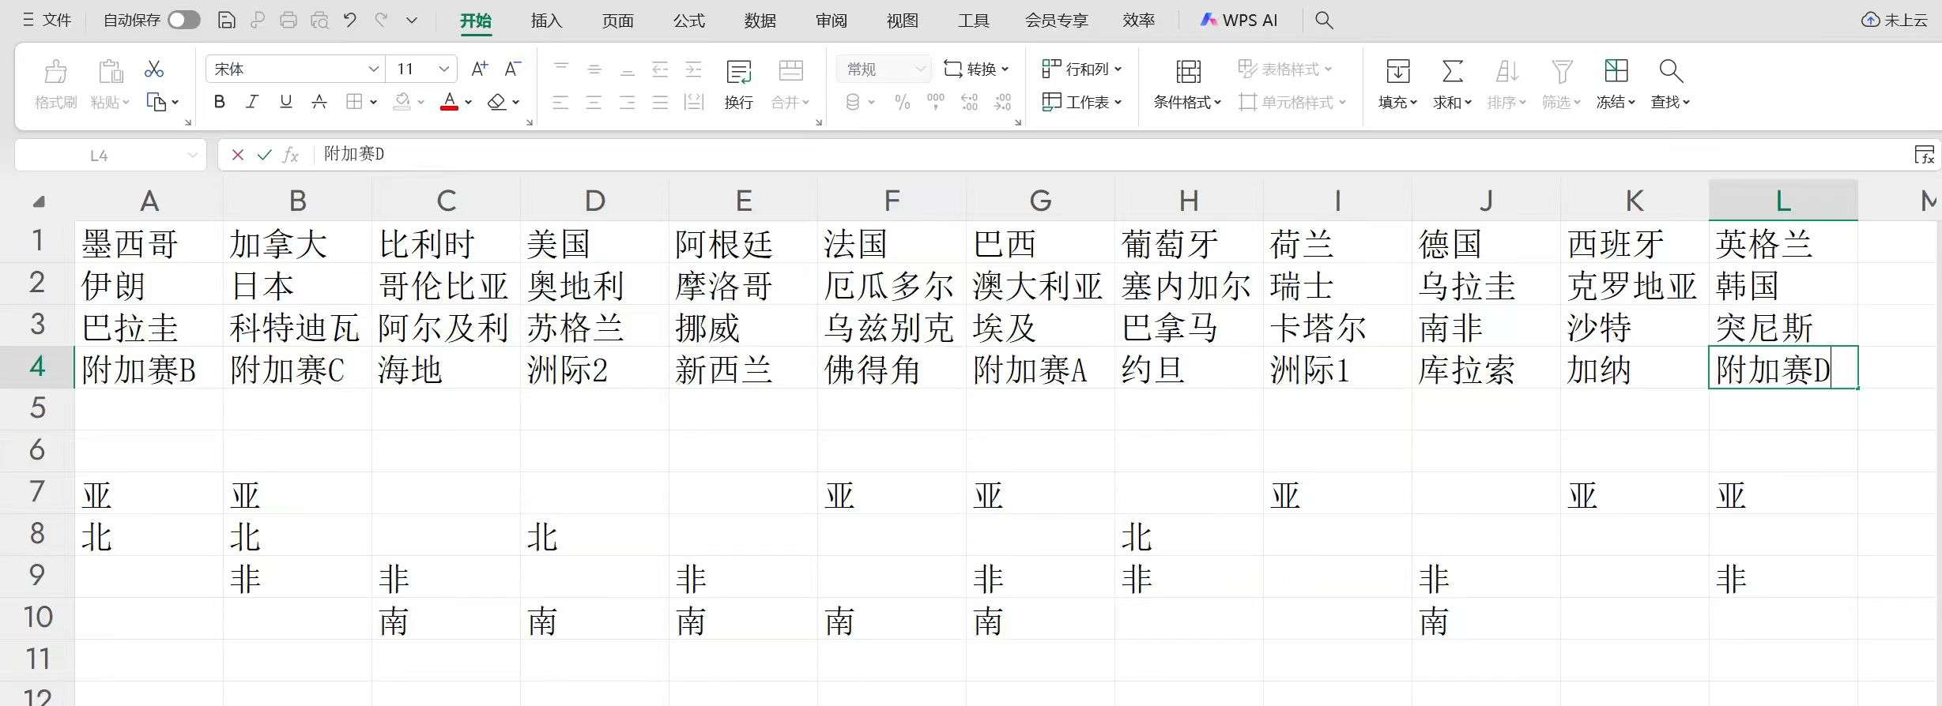Screen dimensions: 1942x706
Task: Open the Freeze panes (冻结) icon
Action: (x=1616, y=72)
